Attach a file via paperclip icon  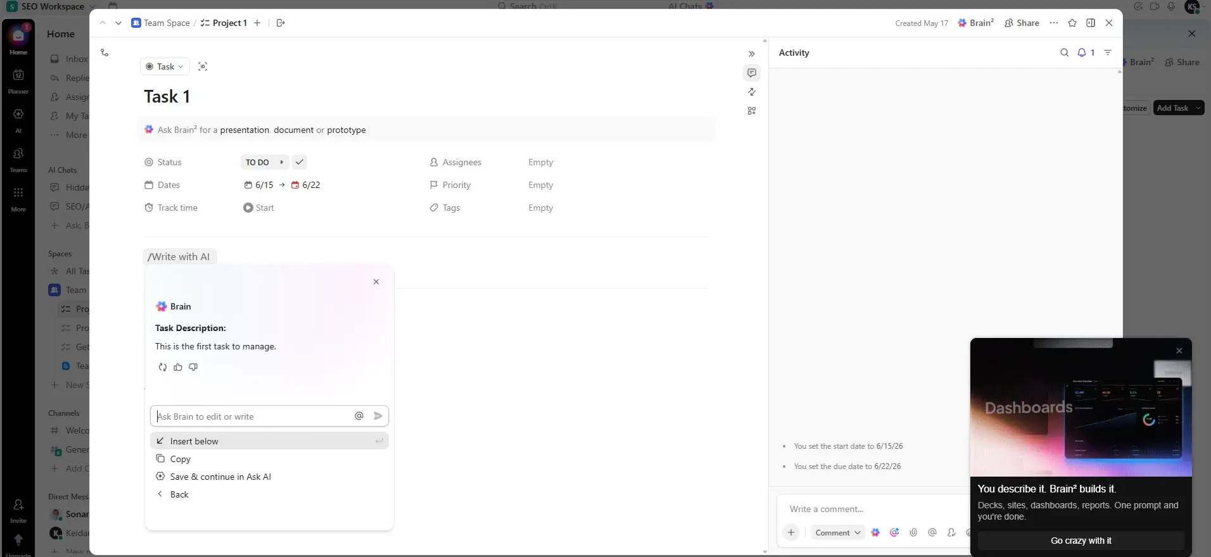[x=913, y=532]
